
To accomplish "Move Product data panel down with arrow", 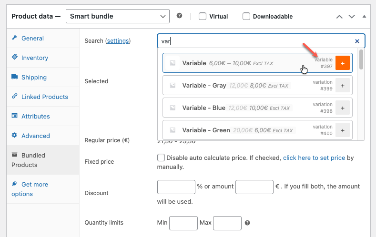I will [x=352, y=16].
